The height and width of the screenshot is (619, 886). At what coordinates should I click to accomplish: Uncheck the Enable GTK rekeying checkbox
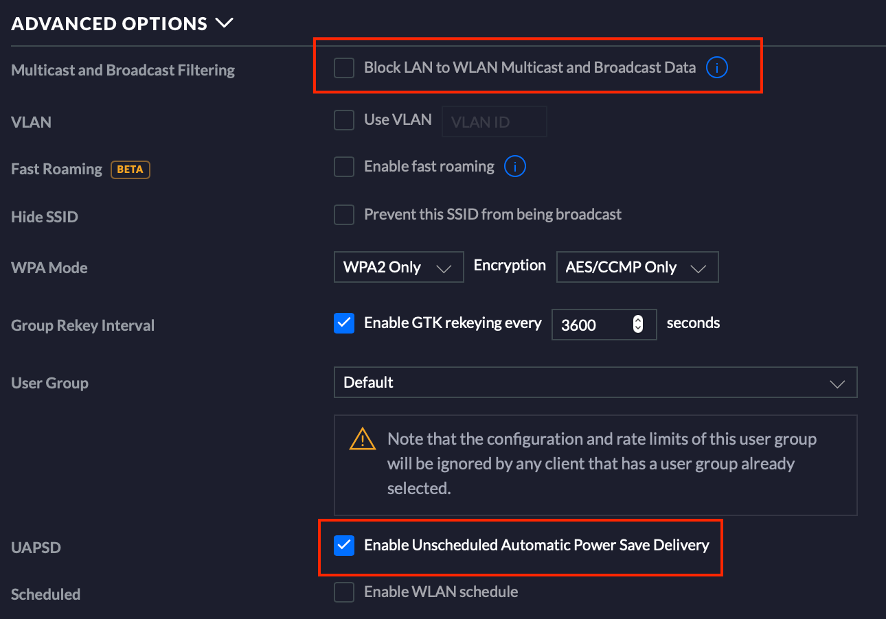pos(344,323)
